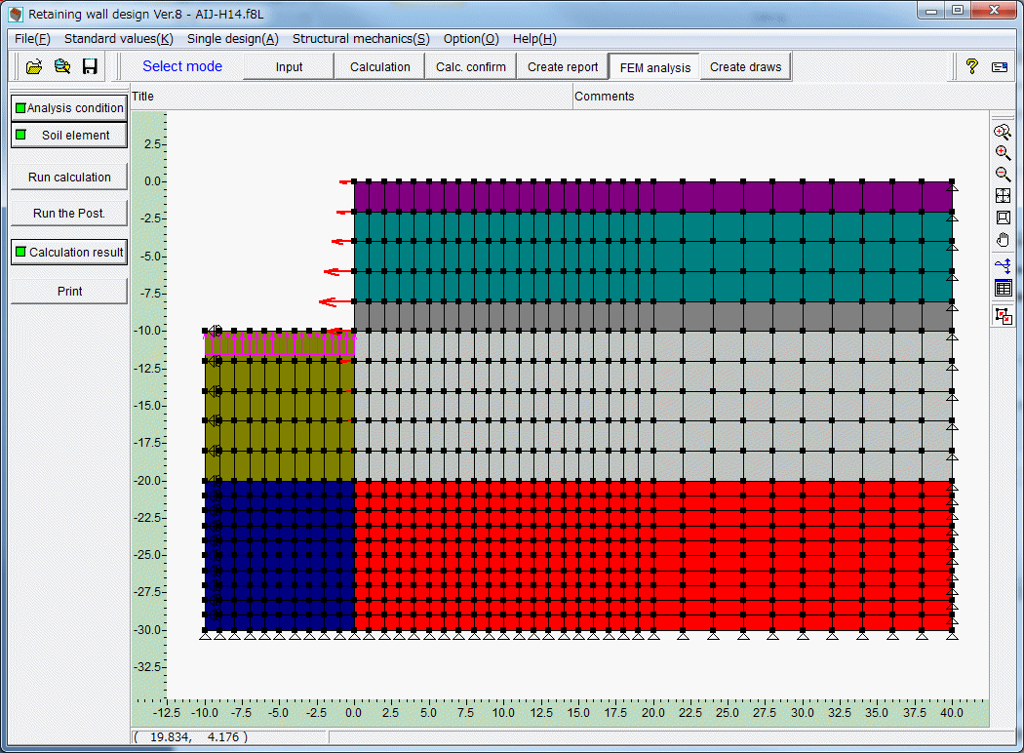Switch to the Calc. confirm tab
Screen dimensions: 1024x753
[471, 66]
